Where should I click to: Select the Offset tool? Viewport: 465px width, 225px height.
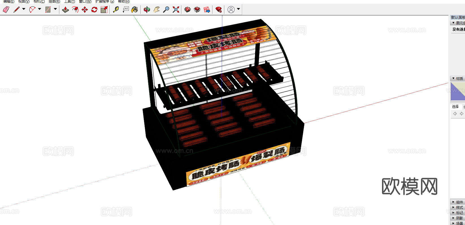(75, 10)
